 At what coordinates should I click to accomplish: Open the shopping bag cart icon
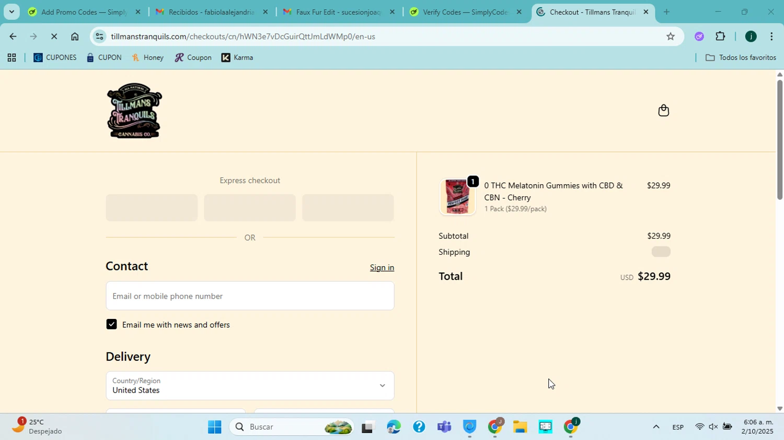pos(663,111)
